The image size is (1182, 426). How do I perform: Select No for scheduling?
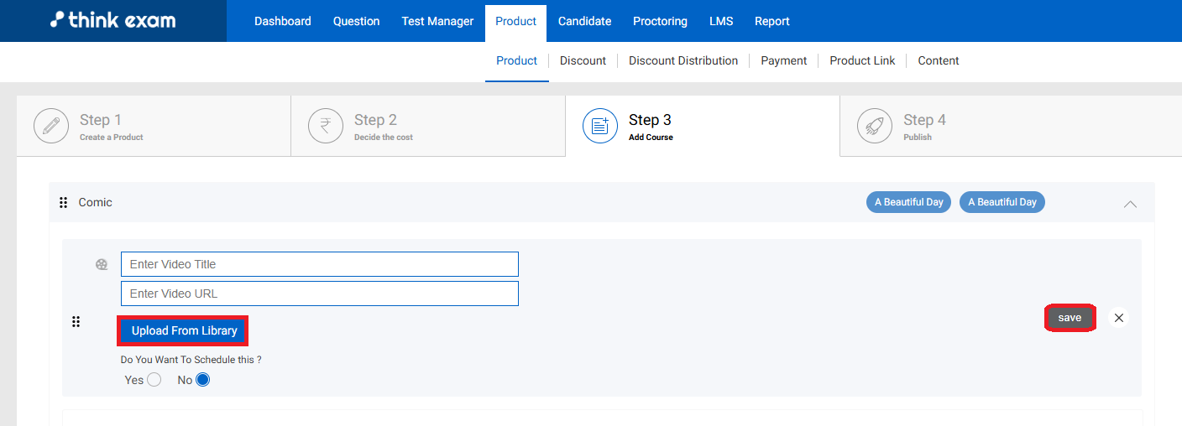(202, 380)
